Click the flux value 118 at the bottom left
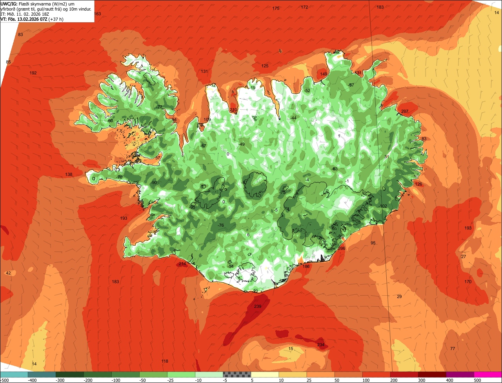 pos(165,361)
